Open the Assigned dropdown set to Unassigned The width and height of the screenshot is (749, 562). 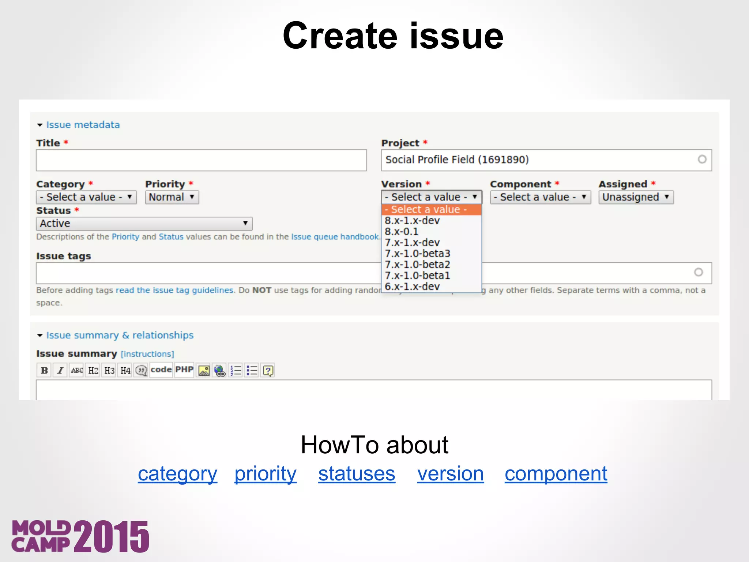636,197
